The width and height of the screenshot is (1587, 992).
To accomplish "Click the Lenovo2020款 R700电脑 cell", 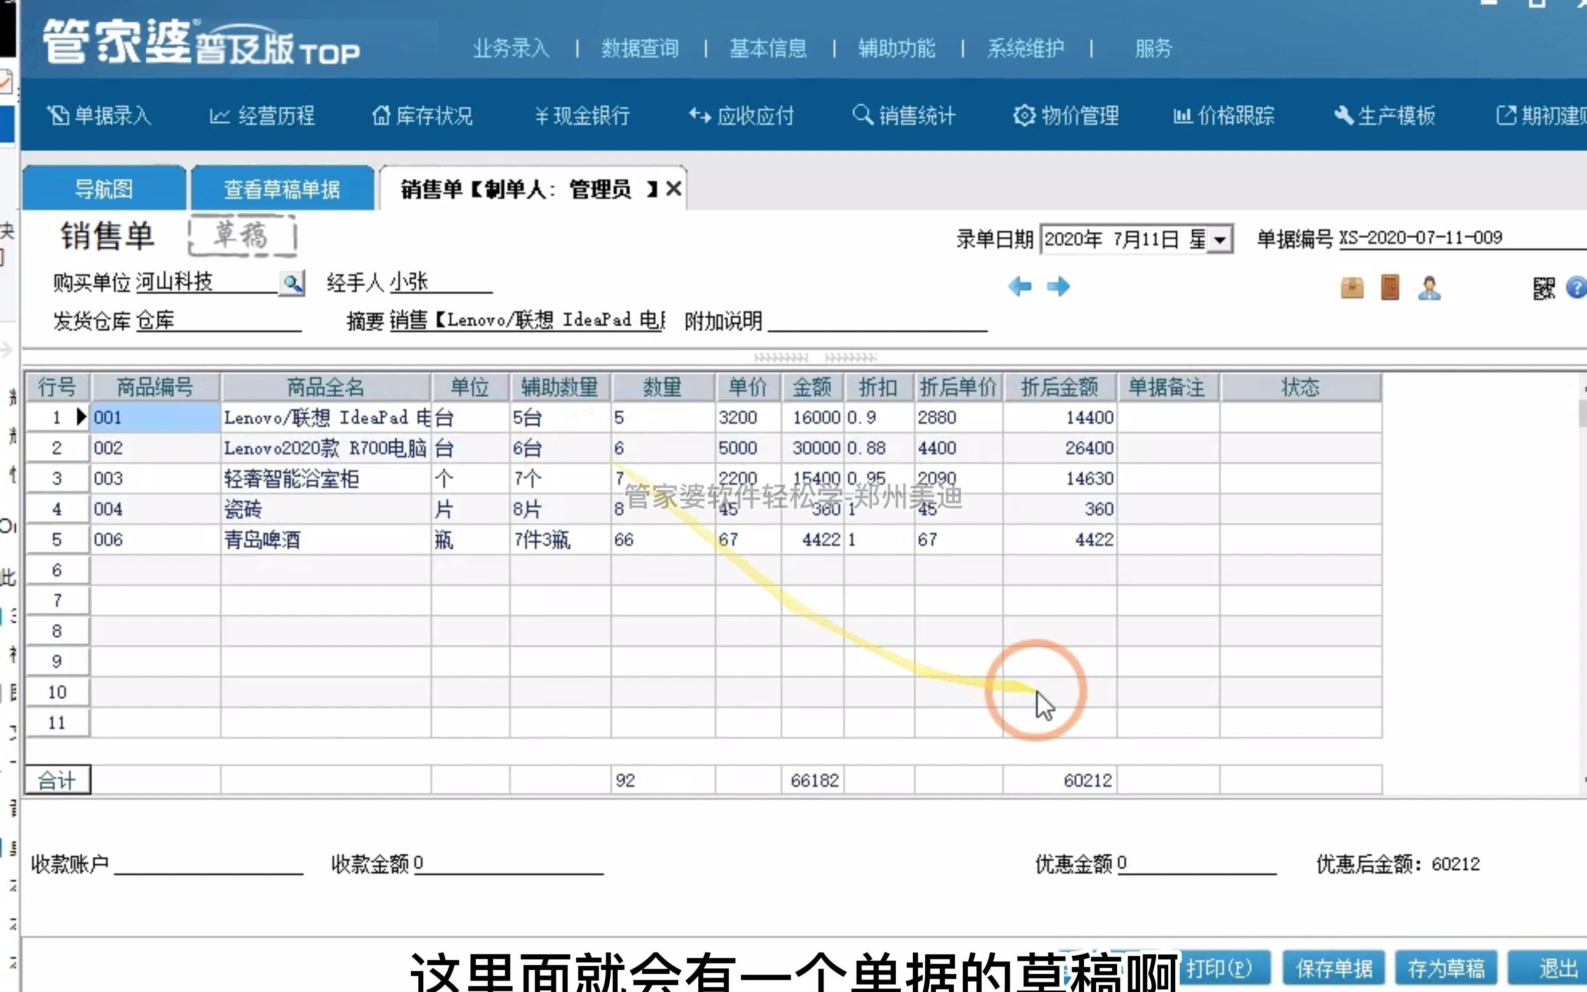I will tap(326, 448).
